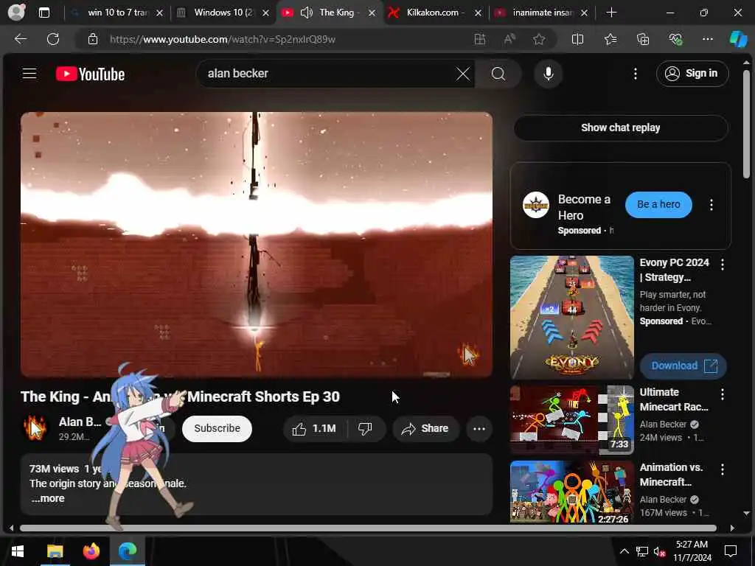Image resolution: width=755 pixels, height=566 pixels.
Task: Open options for Animation vs. Minecraft video
Action: [723, 469]
